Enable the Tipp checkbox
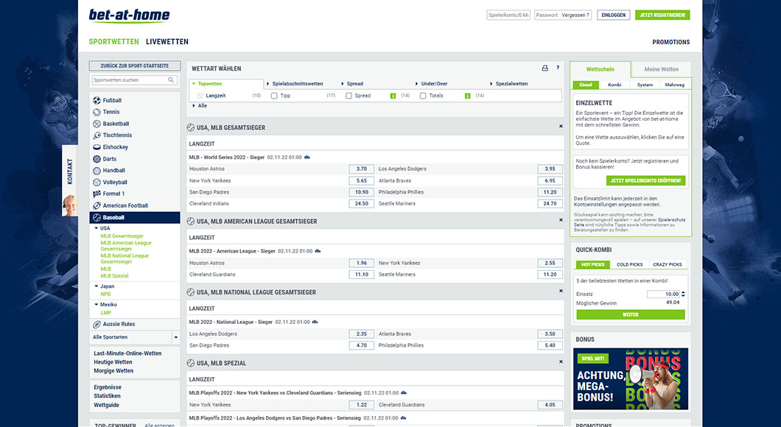 (x=275, y=96)
